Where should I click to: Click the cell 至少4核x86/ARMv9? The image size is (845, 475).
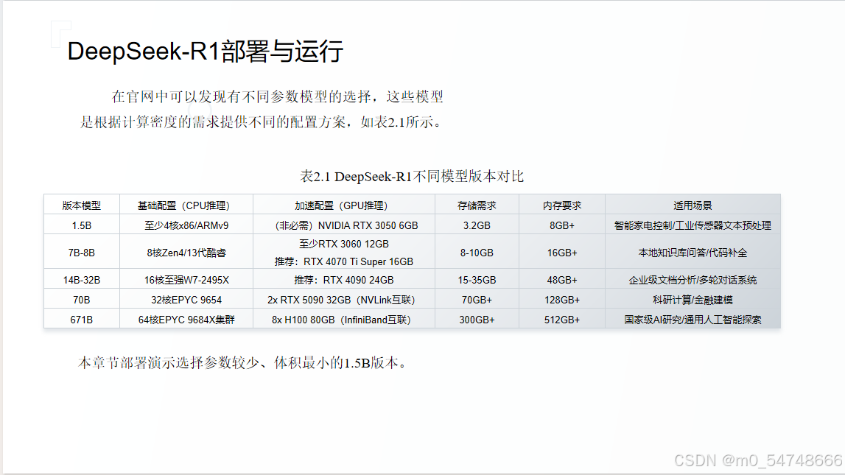click(x=186, y=225)
